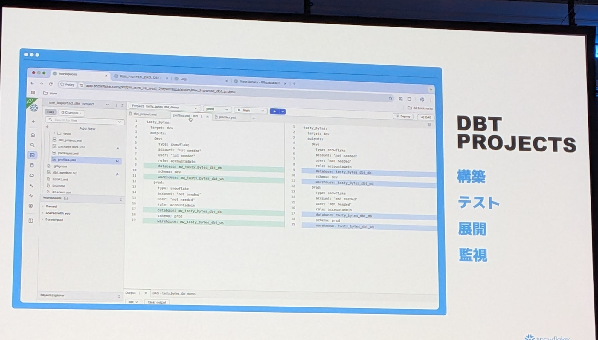Viewport: 598px width, 340px height.
Task: Click the bookmark star in address bar
Action: [390, 98]
